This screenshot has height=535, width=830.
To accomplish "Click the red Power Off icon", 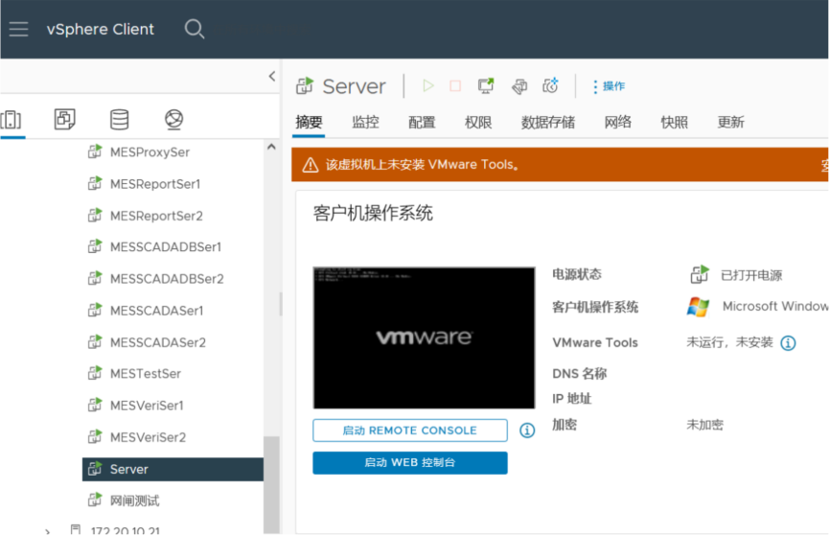I will pyautogui.click(x=455, y=86).
